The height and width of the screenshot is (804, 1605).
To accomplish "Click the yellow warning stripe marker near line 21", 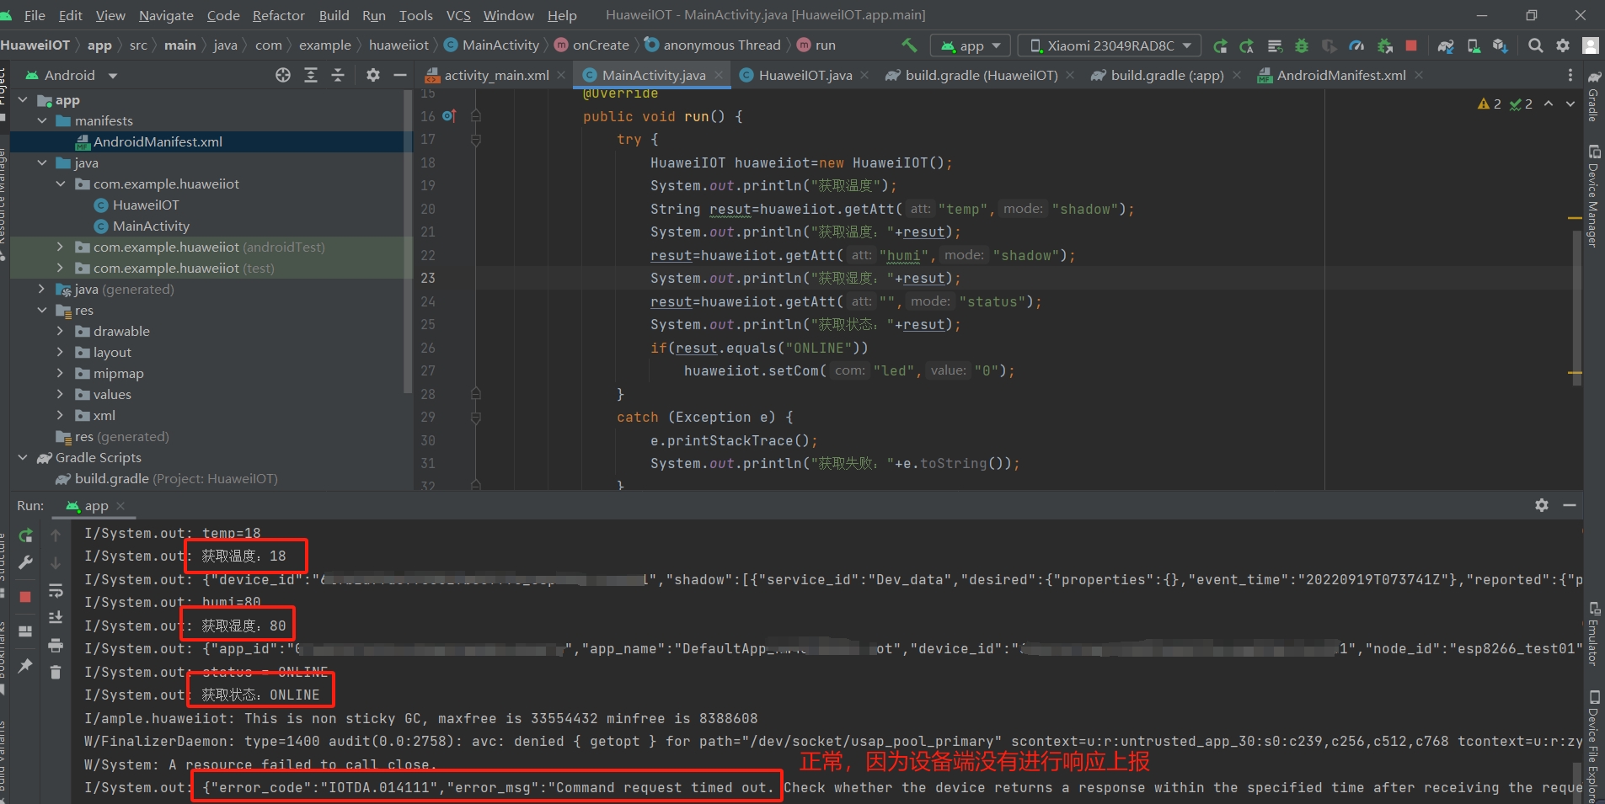I will [1575, 218].
